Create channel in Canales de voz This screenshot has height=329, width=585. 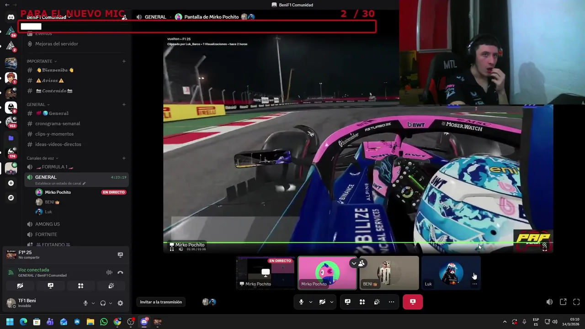click(124, 159)
